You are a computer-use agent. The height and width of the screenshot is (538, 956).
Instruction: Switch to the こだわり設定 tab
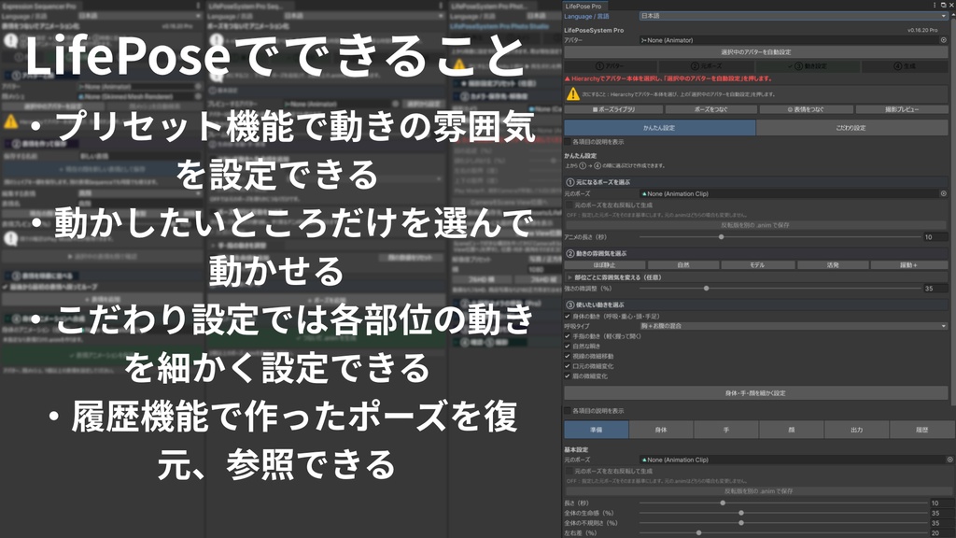(x=851, y=128)
